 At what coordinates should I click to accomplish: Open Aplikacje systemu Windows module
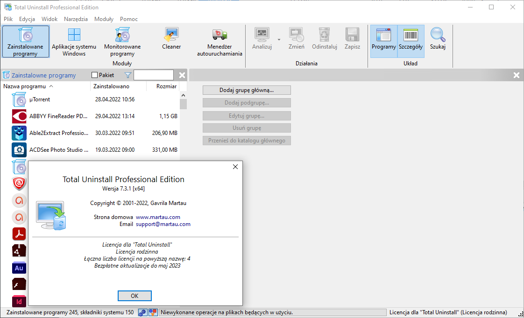[74, 42]
